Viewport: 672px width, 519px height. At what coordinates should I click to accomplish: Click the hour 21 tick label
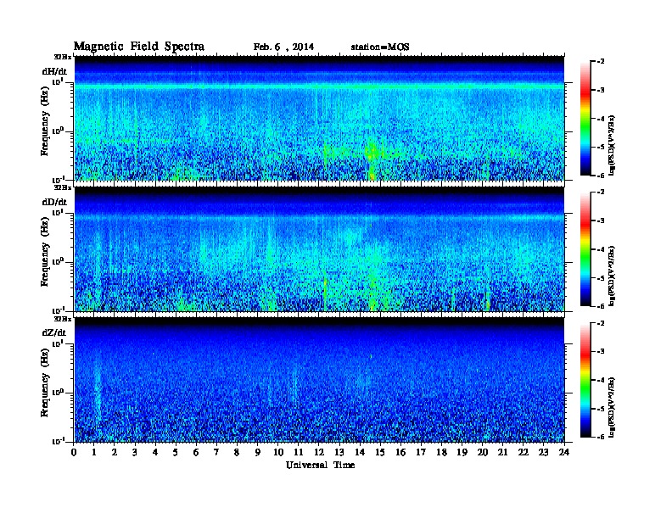click(502, 452)
